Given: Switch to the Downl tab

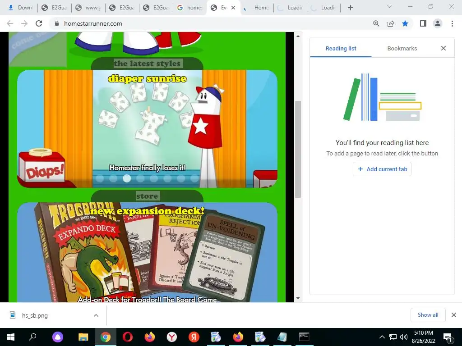Looking at the screenshot, I should (x=20, y=8).
